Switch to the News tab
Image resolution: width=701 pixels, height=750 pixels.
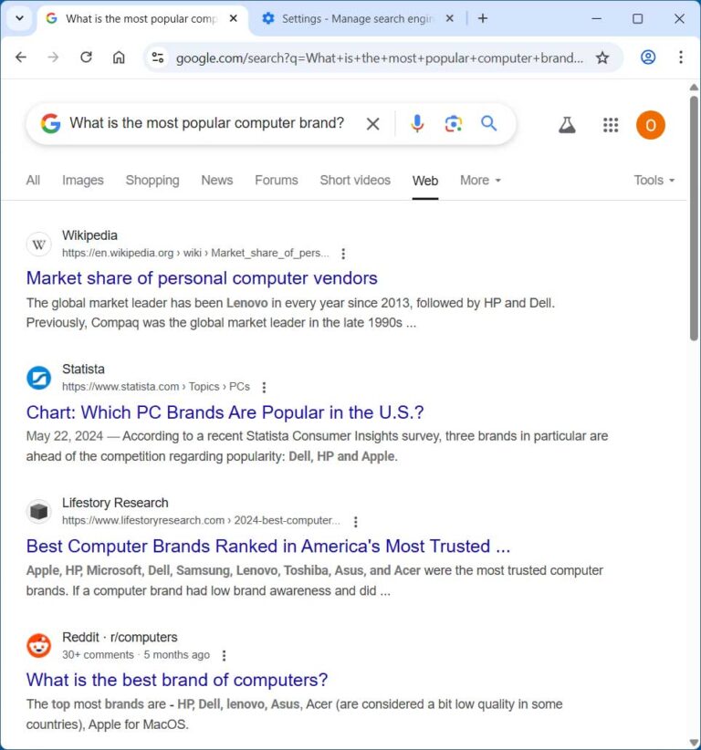click(x=216, y=181)
